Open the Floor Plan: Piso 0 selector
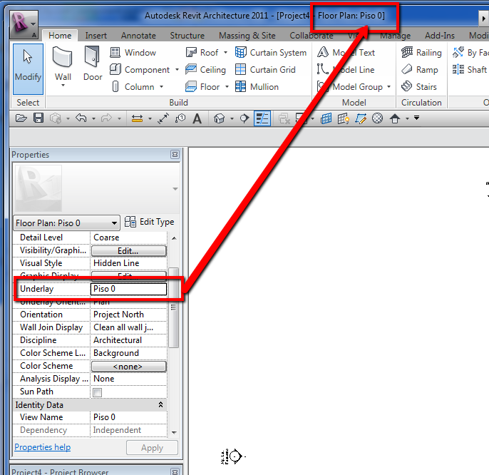Image resolution: width=489 pixels, height=475 pixels. tap(66, 223)
